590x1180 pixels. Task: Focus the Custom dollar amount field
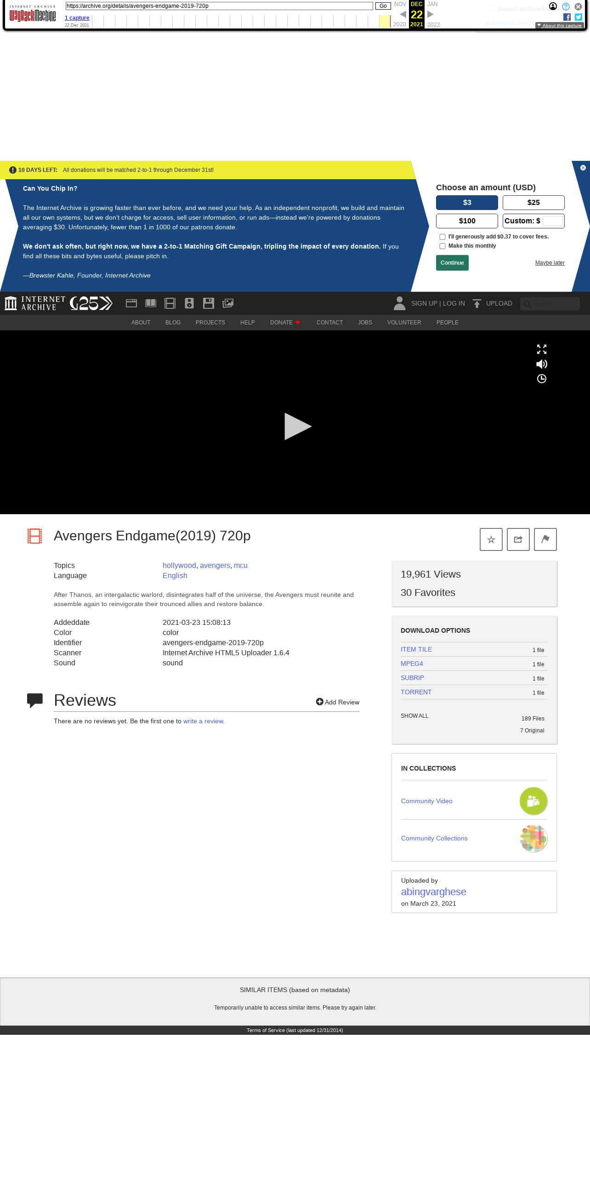coord(553,221)
